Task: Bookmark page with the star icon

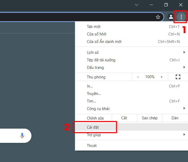Action: (x=158, y=17)
